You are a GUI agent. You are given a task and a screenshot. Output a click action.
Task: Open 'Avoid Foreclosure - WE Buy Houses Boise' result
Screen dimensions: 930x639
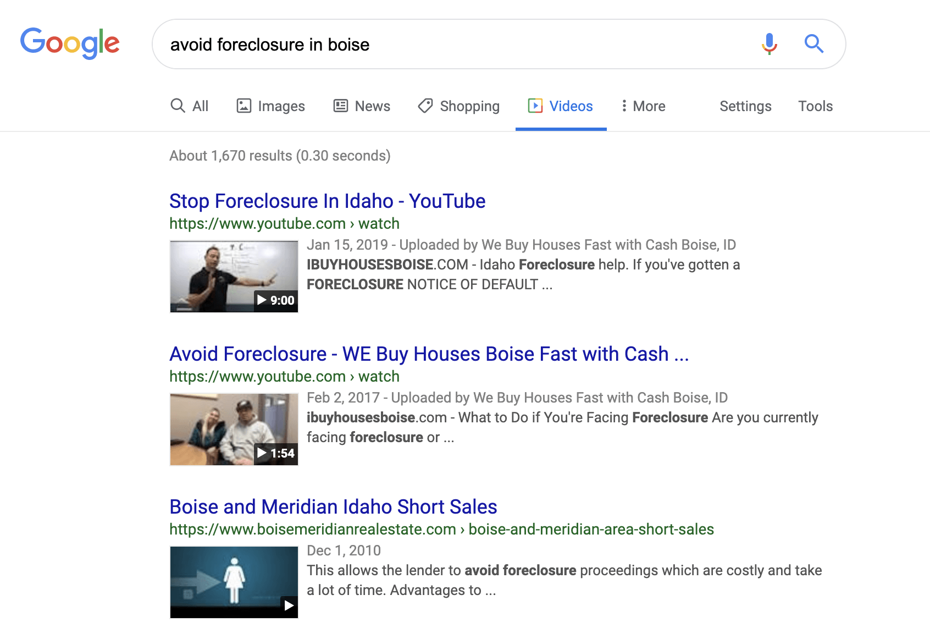[429, 354]
